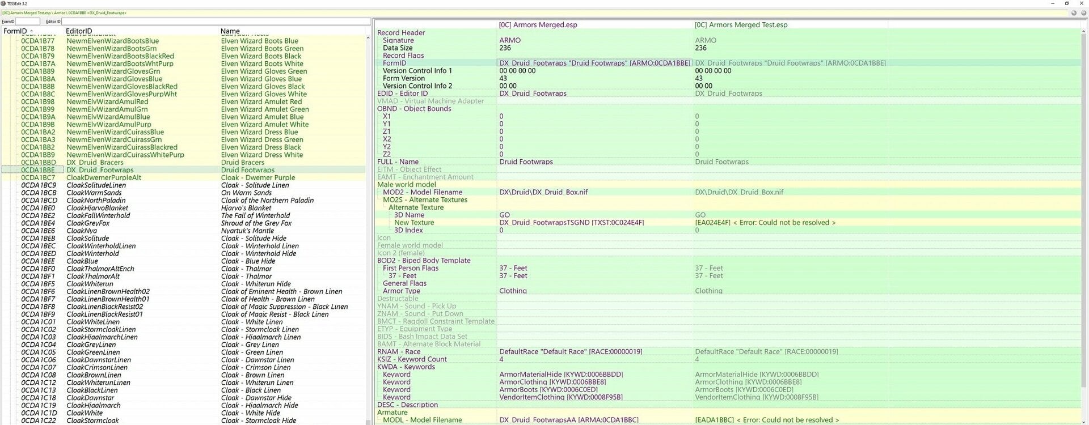This screenshot has width=1089, height=425.
Task: Select record Cloak - Dwemer Purple
Action: tap(258, 177)
